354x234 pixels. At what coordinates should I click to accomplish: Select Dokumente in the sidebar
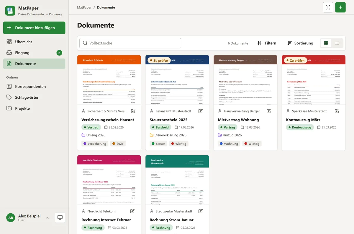click(x=34, y=64)
